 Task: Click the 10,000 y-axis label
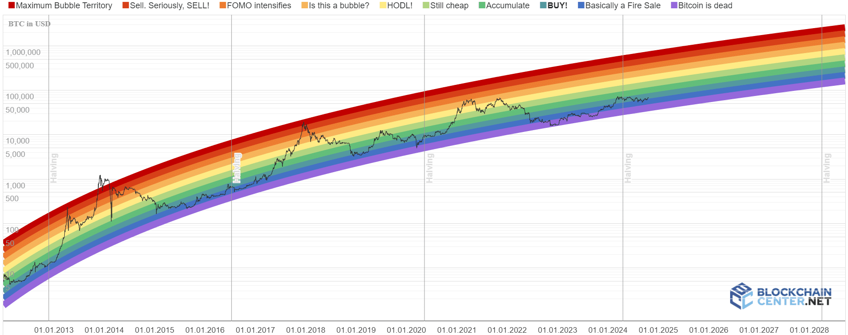tap(18, 141)
